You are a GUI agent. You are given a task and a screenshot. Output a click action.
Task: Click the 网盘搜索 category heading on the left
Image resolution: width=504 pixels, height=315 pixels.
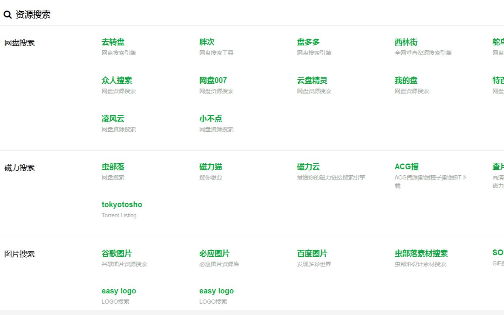click(19, 43)
